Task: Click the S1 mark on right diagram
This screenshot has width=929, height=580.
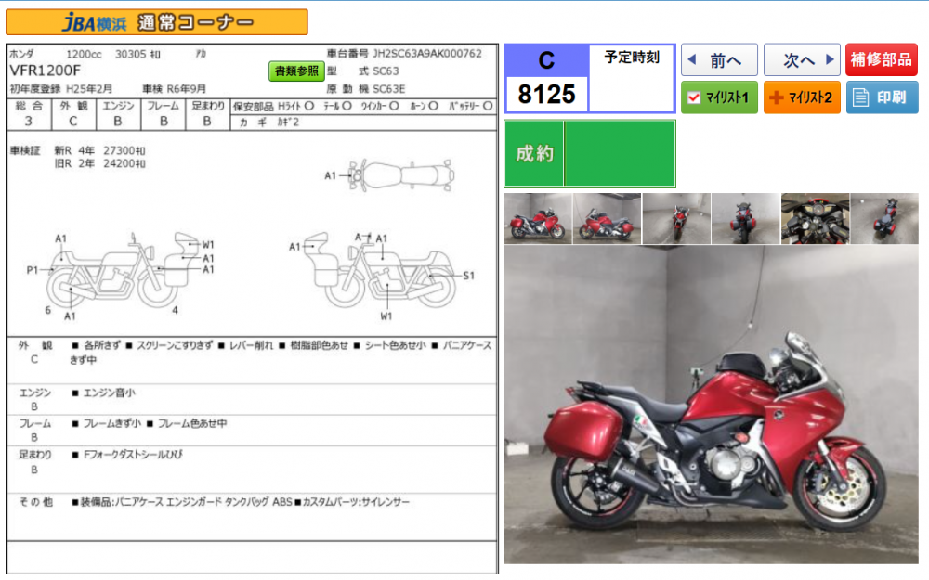Action: coord(468,276)
